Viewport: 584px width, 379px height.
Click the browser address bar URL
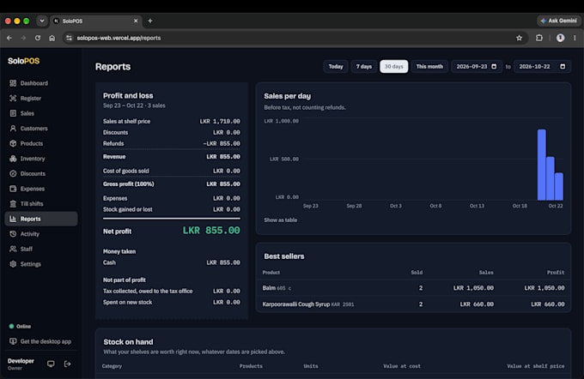point(119,38)
